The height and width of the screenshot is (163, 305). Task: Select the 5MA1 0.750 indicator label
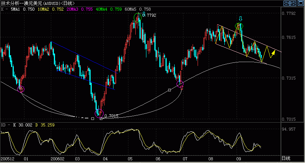pos(23,9)
